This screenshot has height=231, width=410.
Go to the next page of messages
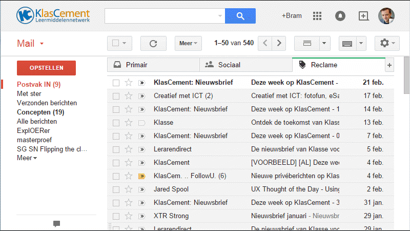coord(279,43)
